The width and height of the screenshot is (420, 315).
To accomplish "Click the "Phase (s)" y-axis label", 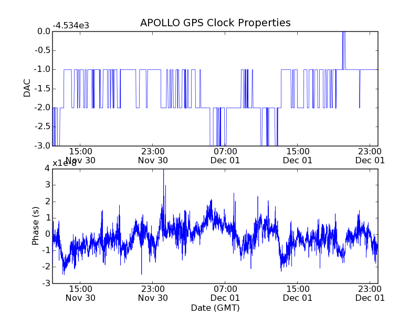I will [35, 226].
